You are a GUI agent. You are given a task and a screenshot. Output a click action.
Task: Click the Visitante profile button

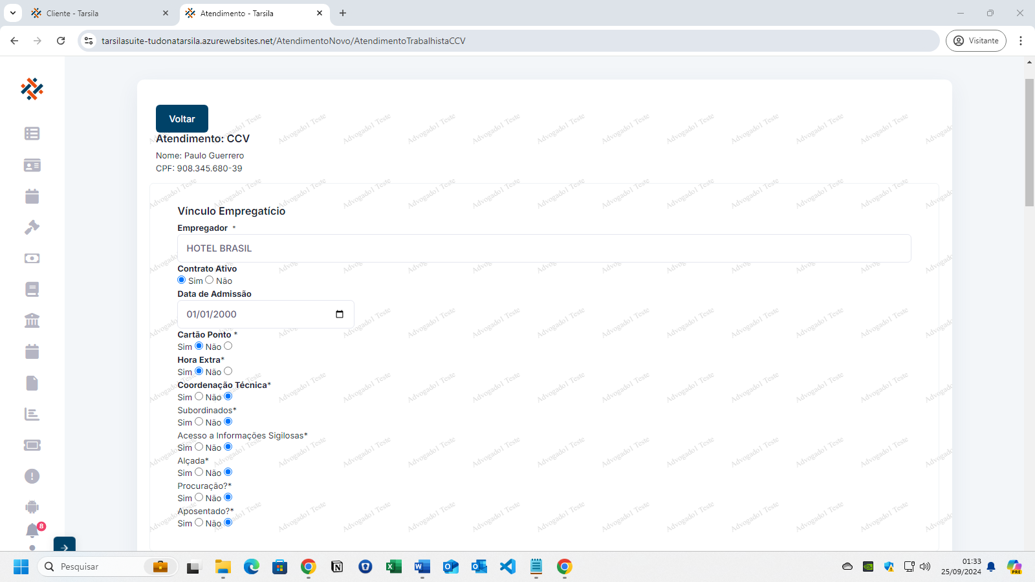pyautogui.click(x=975, y=41)
